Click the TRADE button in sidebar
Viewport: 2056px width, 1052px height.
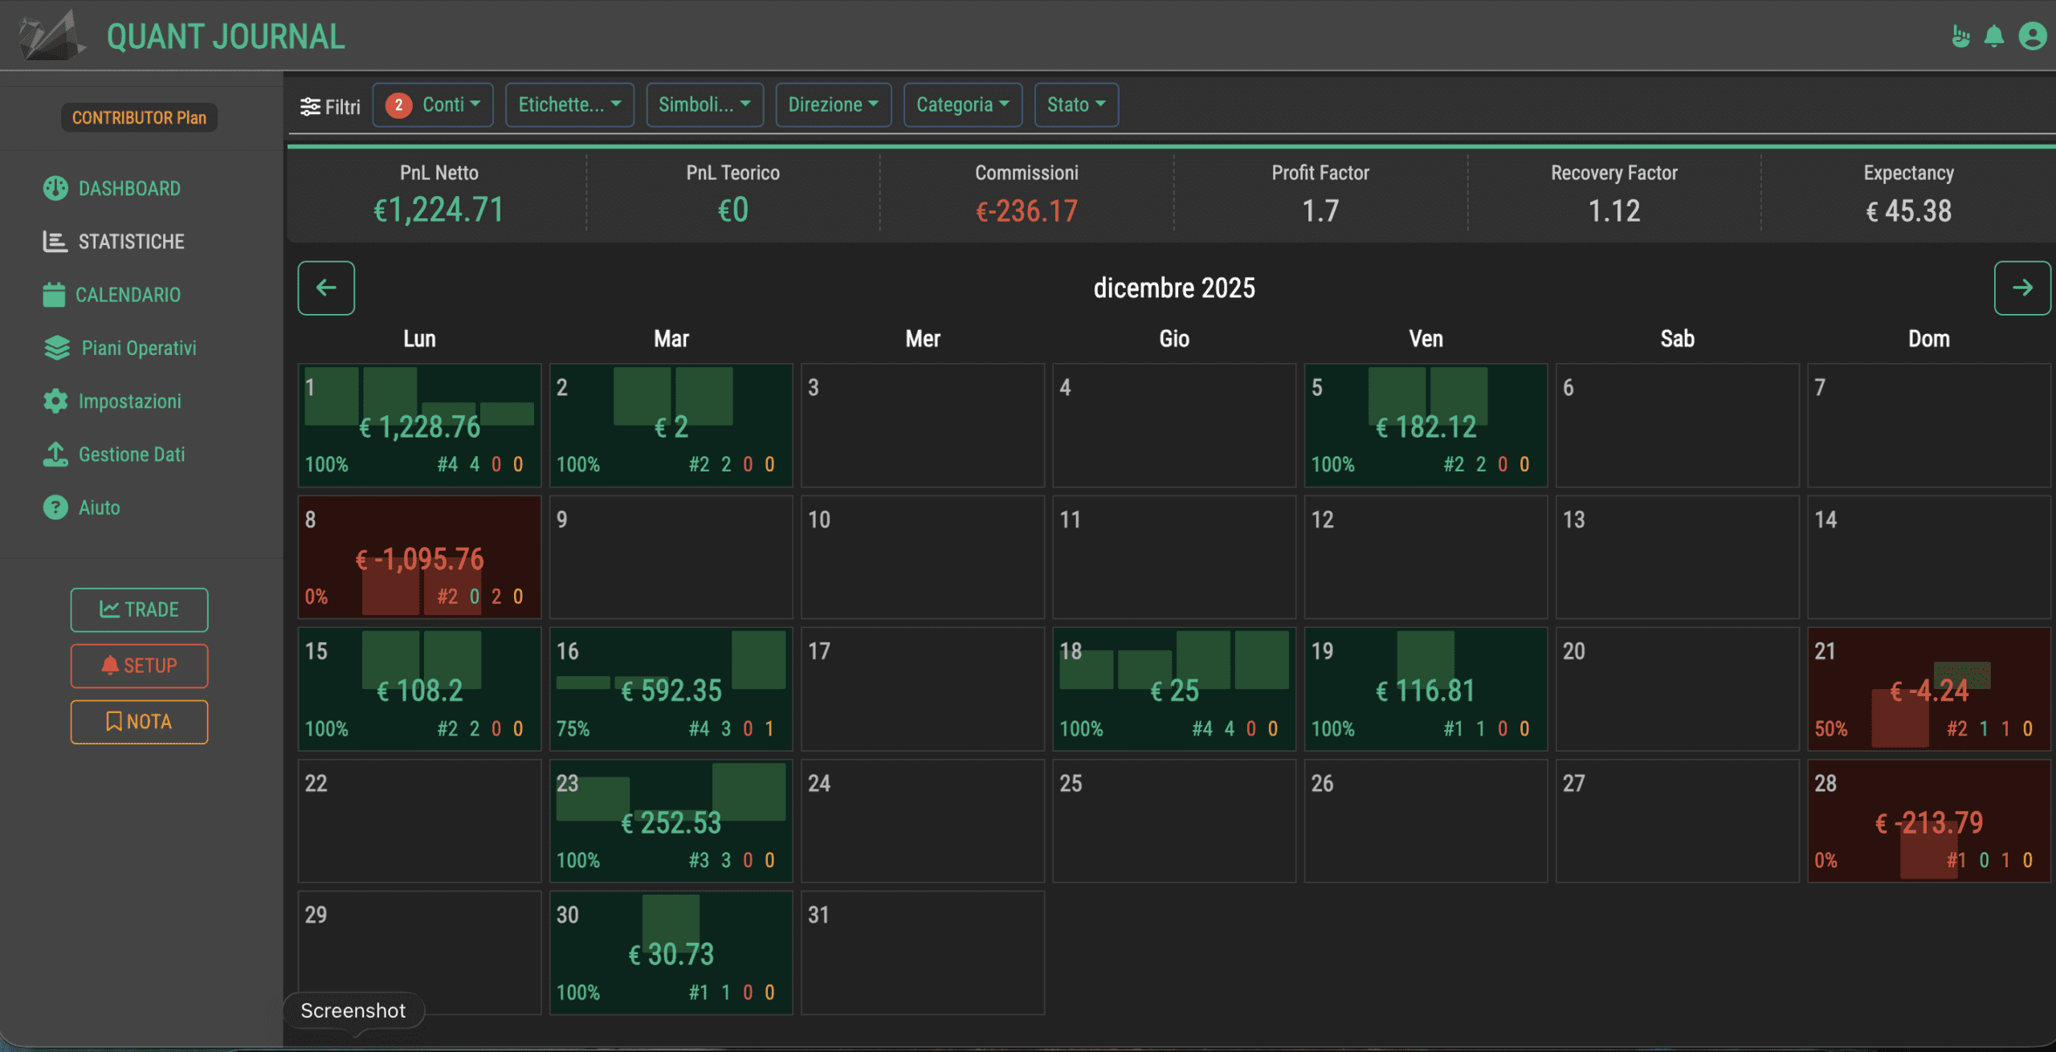tap(139, 610)
